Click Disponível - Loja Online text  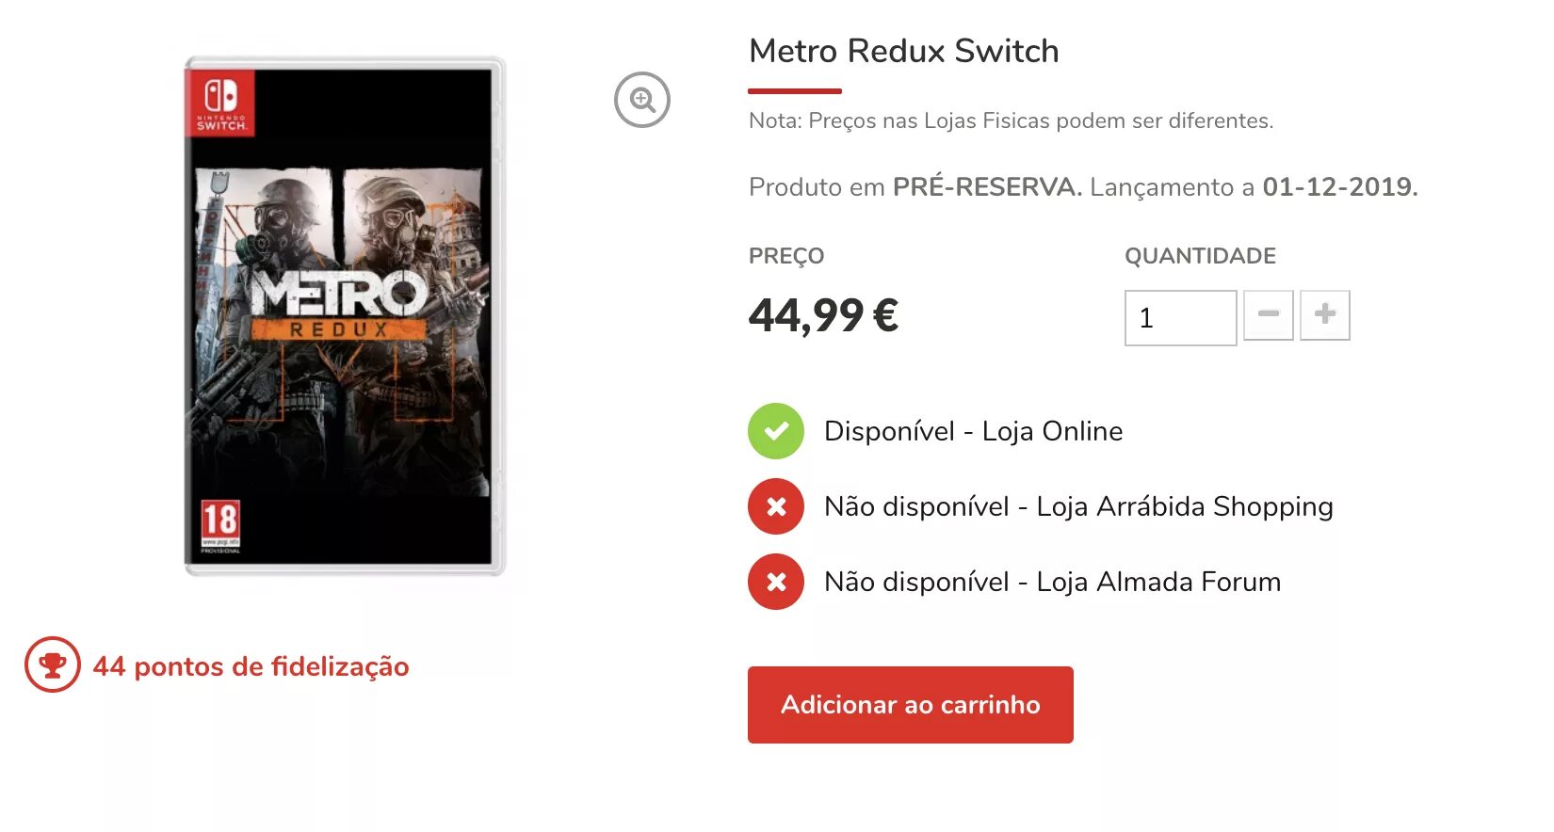click(974, 431)
